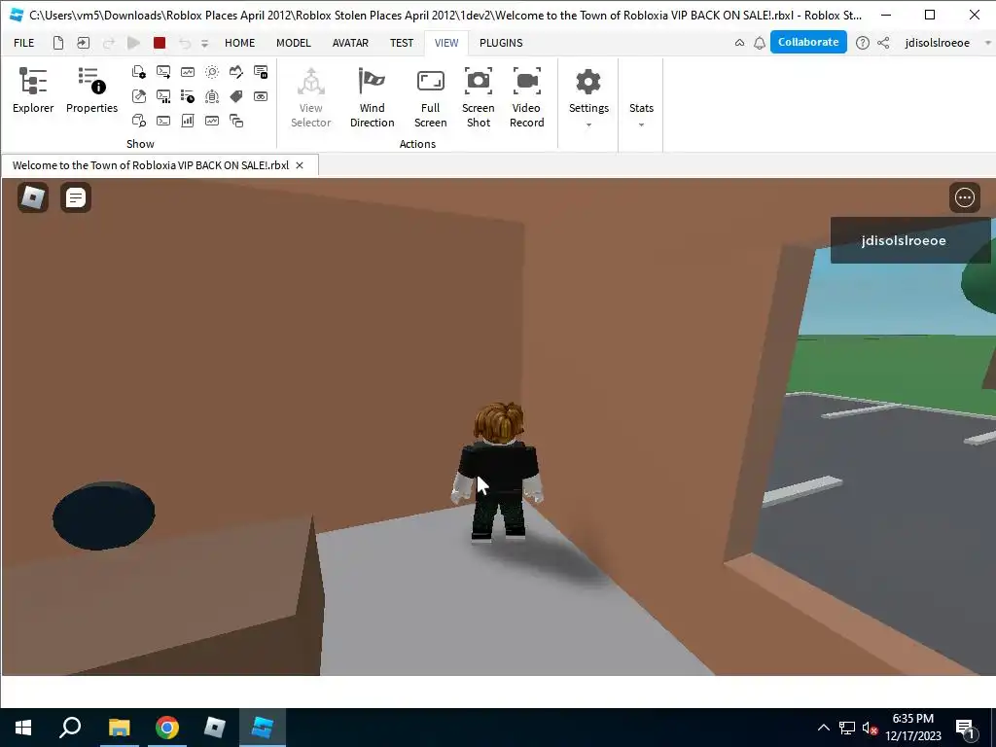Enter Full Screen mode
Viewport: 996px width, 747px height.
(430, 97)
